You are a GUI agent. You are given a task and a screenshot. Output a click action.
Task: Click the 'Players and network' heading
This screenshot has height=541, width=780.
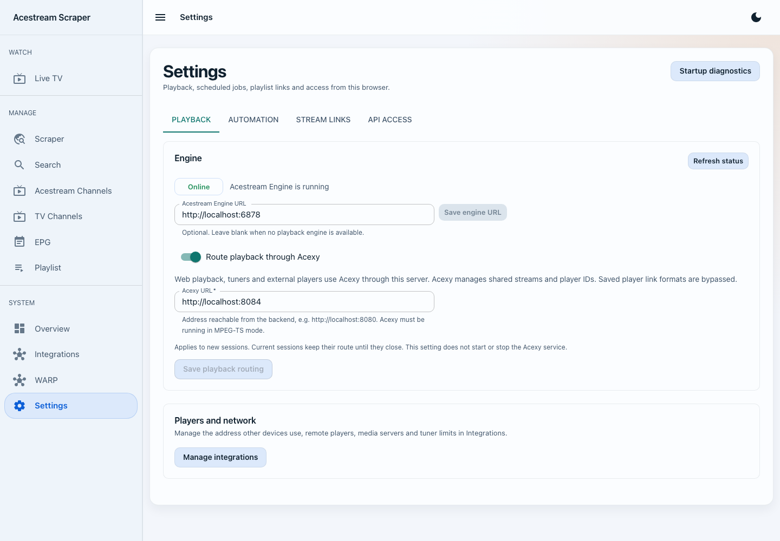pos(215,420)
